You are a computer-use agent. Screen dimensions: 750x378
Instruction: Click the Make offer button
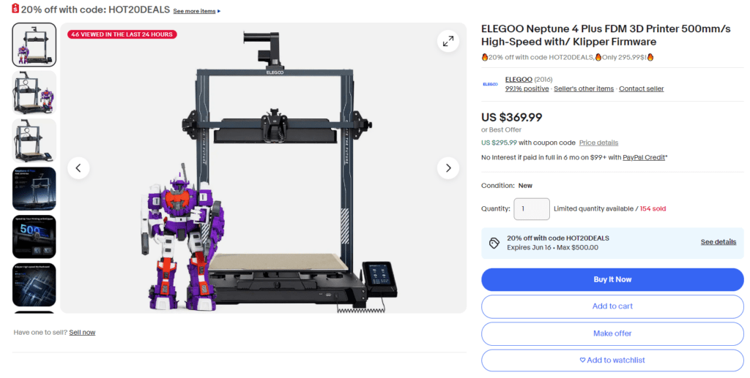click(612, 333)
